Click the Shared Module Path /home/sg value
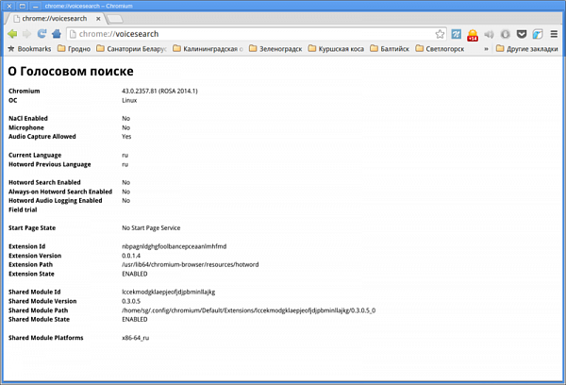The width and height of the screenshot is (566, 385). [x=249, y=310]
